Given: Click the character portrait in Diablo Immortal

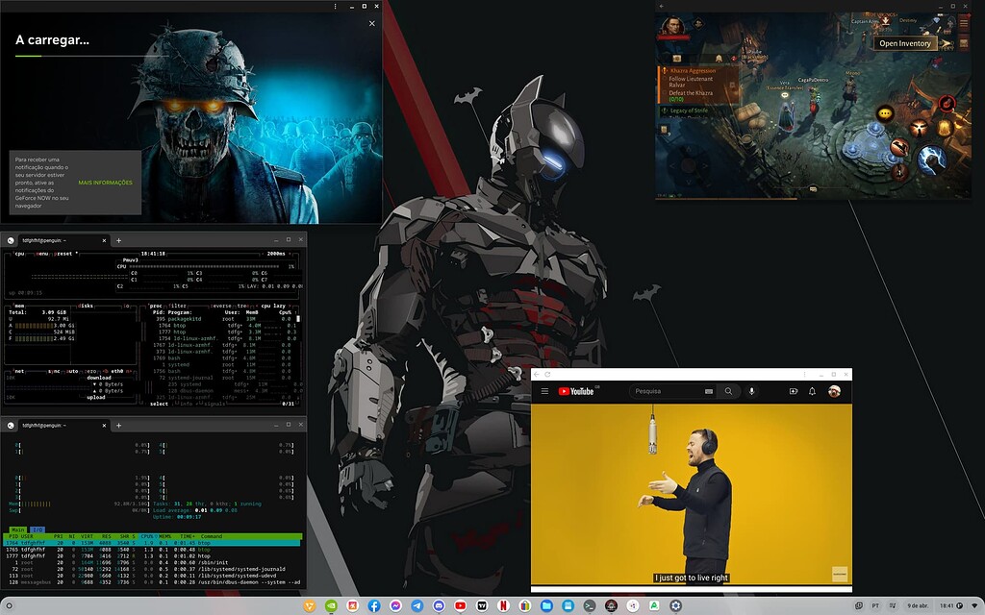Looking at the screenshot, I should tap(671, 28).
